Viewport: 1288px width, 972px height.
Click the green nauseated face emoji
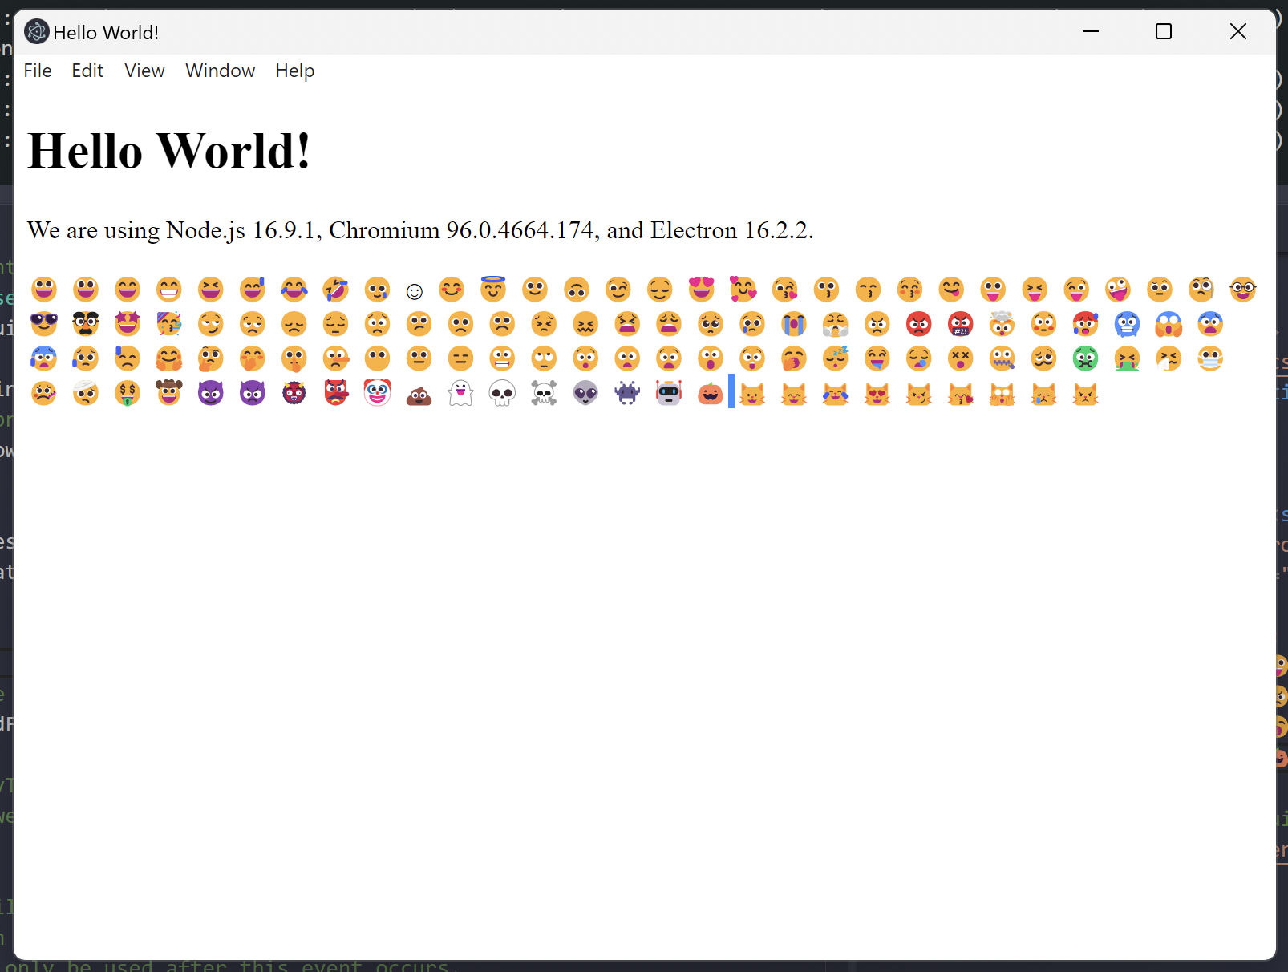pos(1086,358)
